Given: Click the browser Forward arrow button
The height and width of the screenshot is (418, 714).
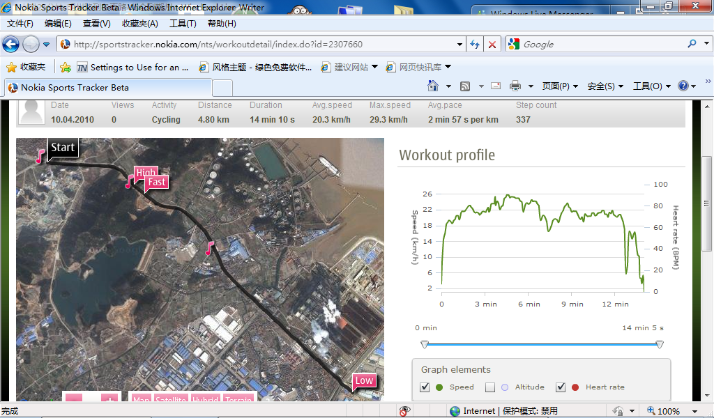Looking at the screenshot, I should pos(31,44).
